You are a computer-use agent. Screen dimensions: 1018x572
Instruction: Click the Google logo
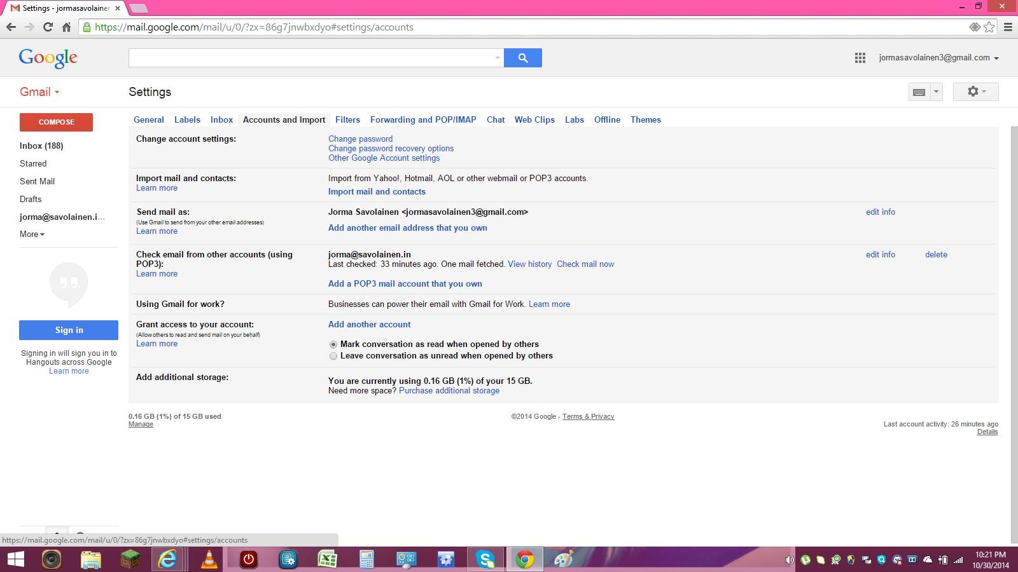pyautogui.click(x=48, y=58)
